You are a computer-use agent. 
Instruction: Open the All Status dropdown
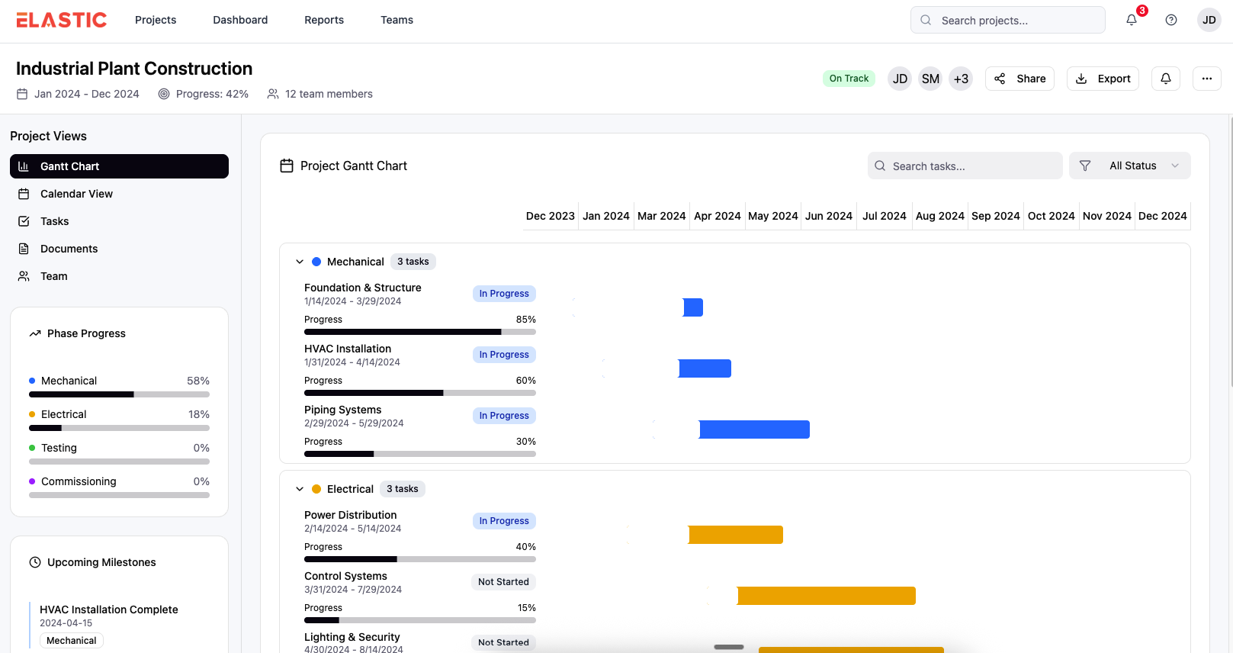tap(1142, 166)
